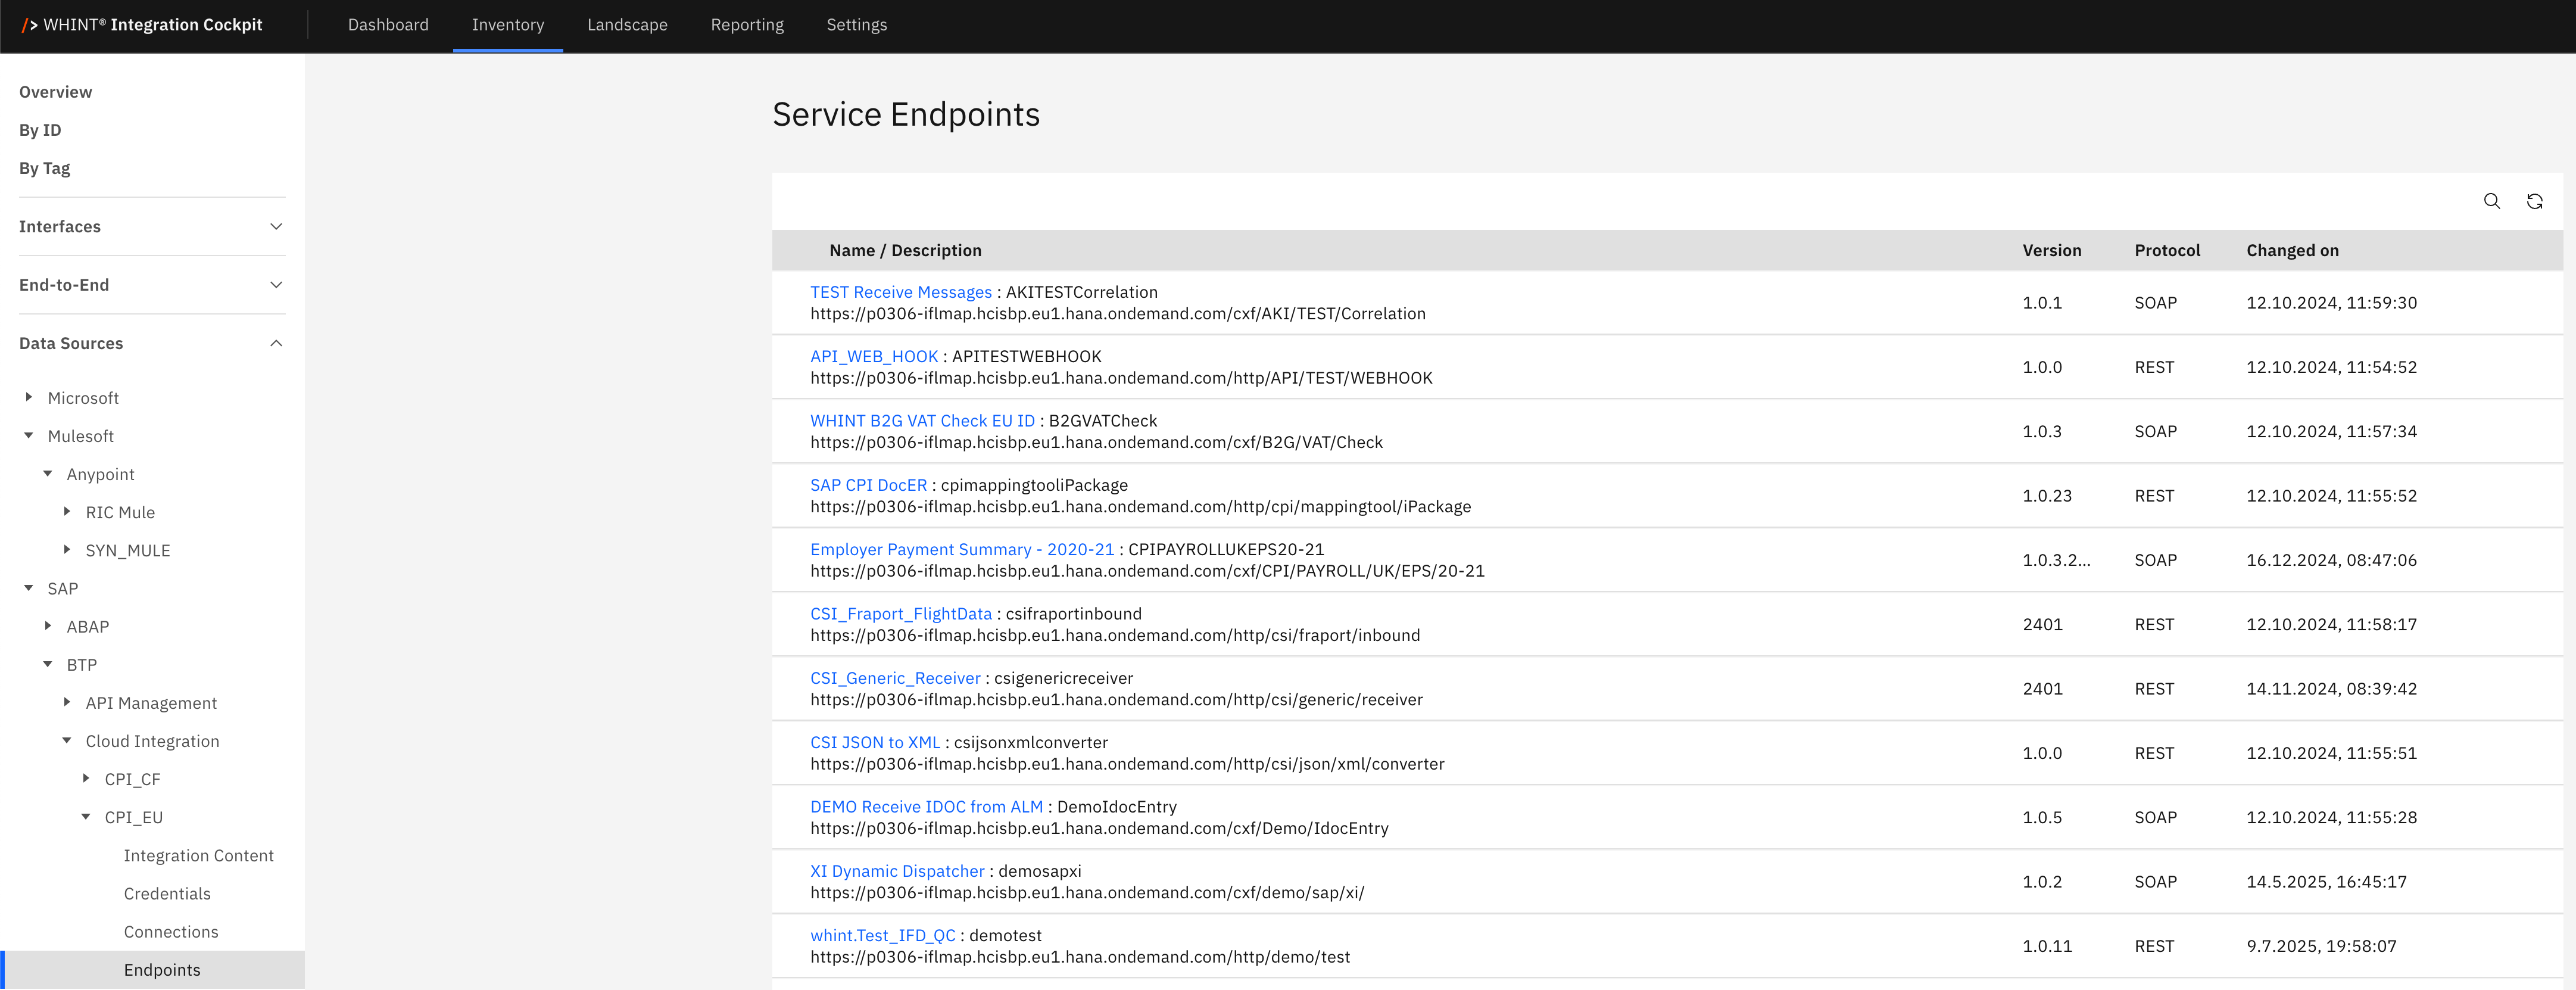Expand the Microsoft tree node arrow

click(x=29, y=397)
